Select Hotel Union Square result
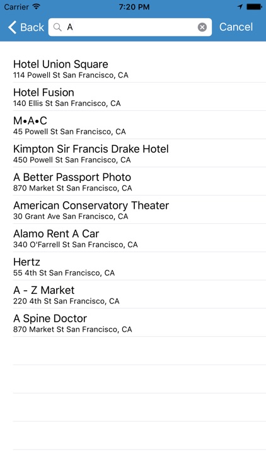Viewport: 266px width, 473px height. tap(139, 69)
